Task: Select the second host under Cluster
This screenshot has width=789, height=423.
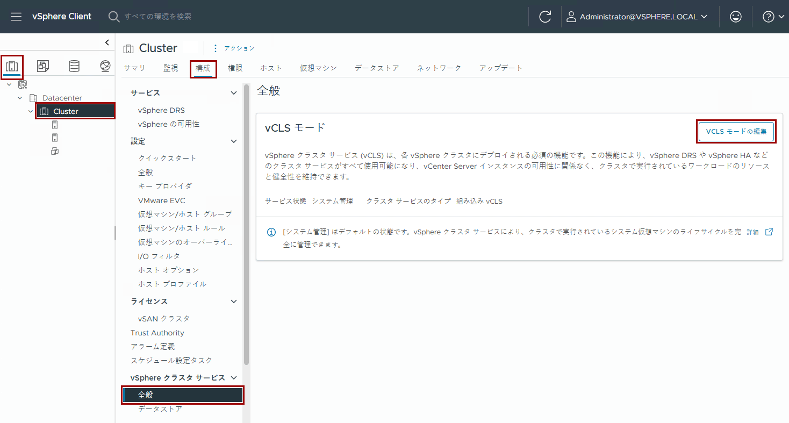Action: [x=55, y=138]
